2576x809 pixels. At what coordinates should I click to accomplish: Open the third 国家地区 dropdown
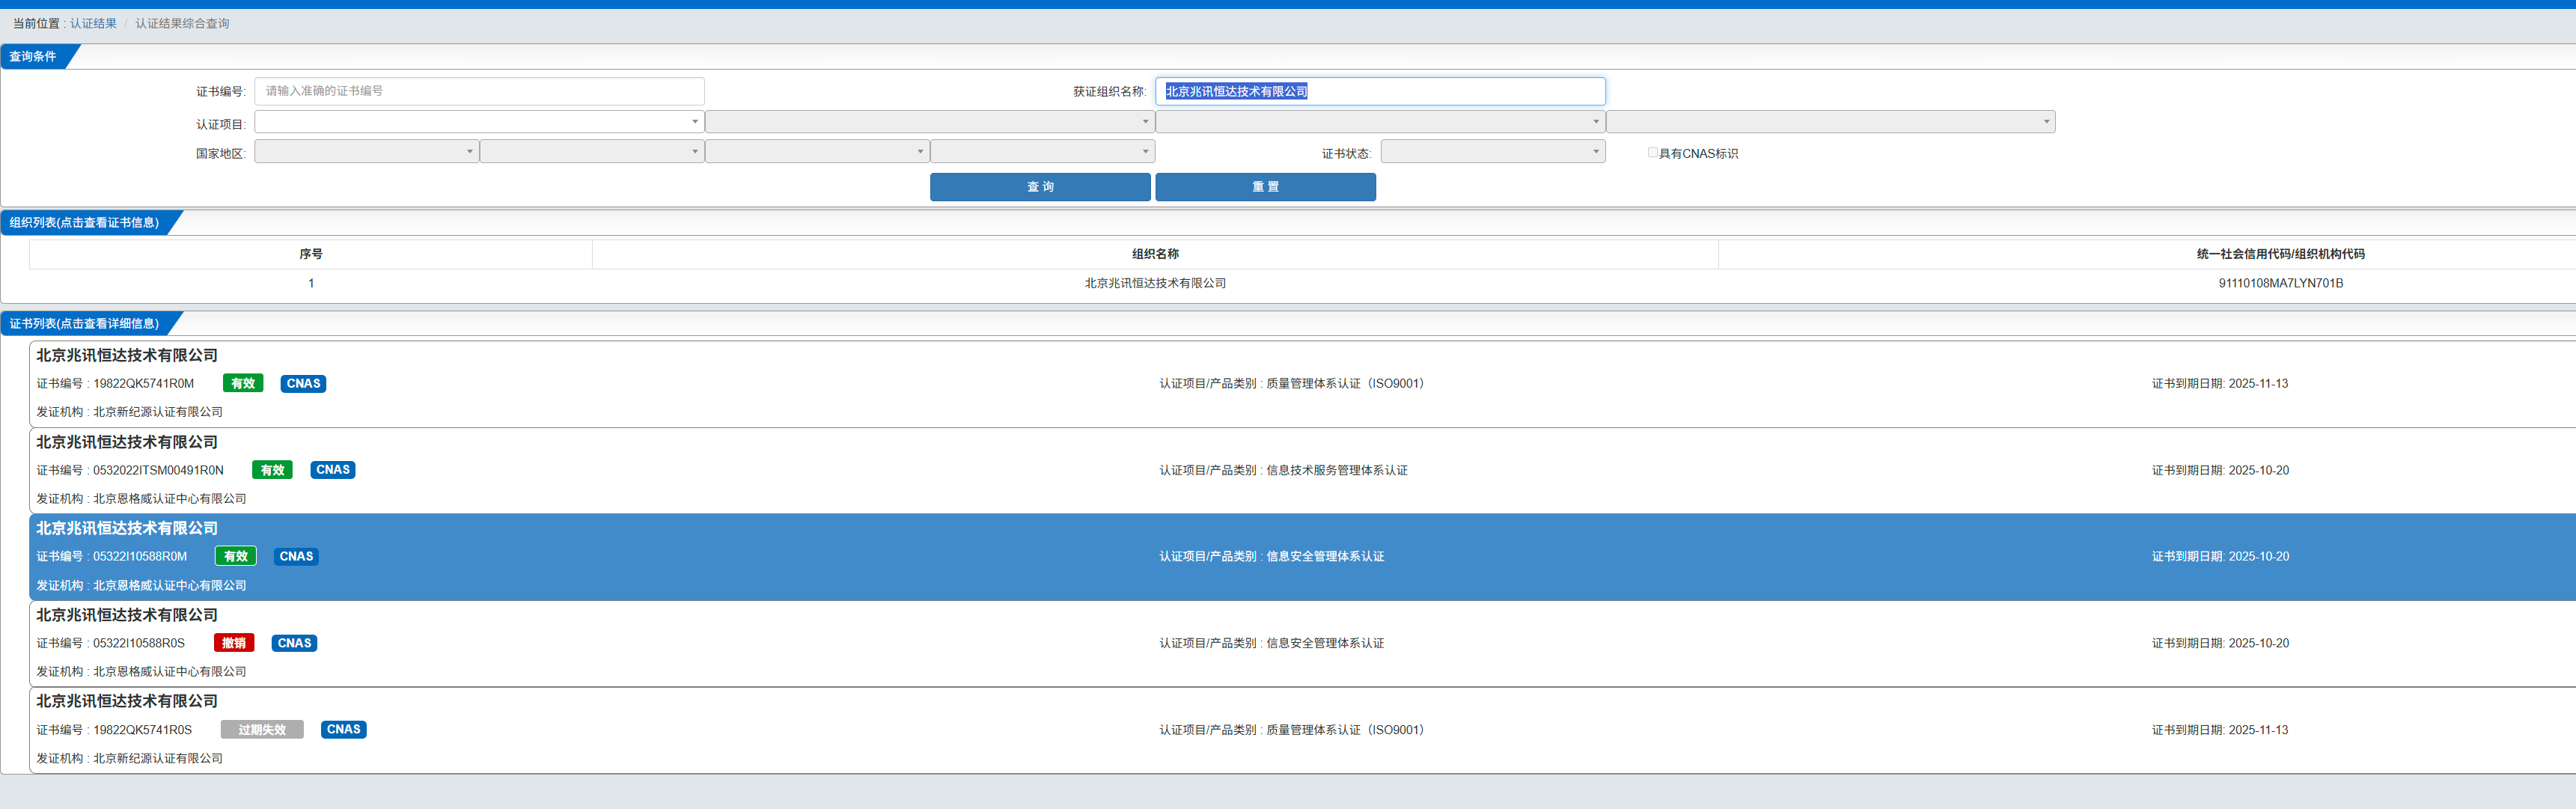[817, 151]
